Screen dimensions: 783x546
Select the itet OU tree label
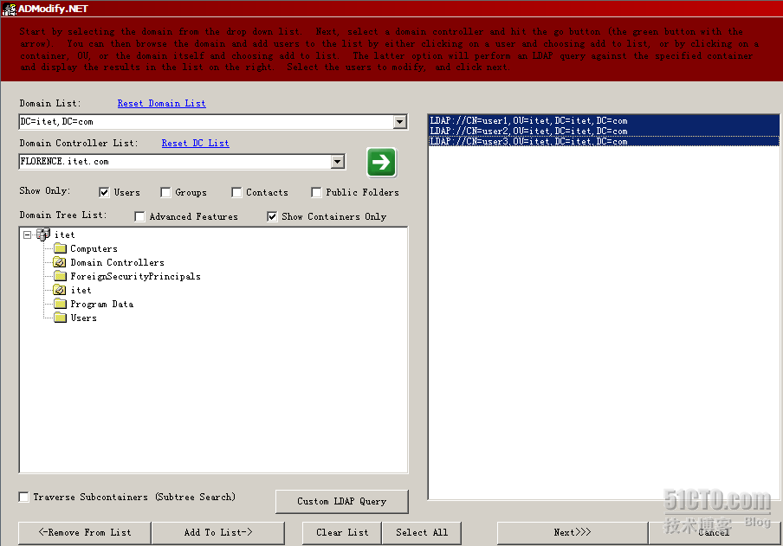[81, 290]
